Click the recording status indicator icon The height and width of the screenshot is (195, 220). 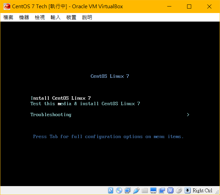[x=162, y=191]
